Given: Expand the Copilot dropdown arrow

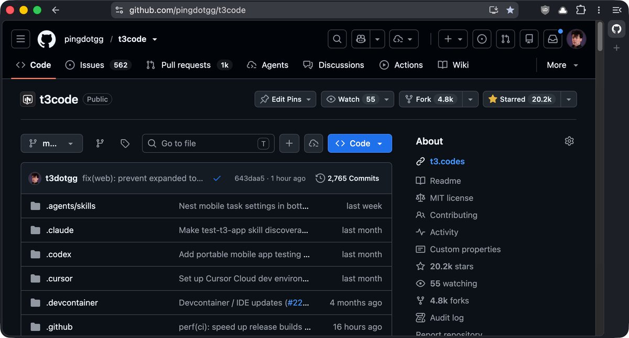Looking at the screenshot, I should (377, 39).
